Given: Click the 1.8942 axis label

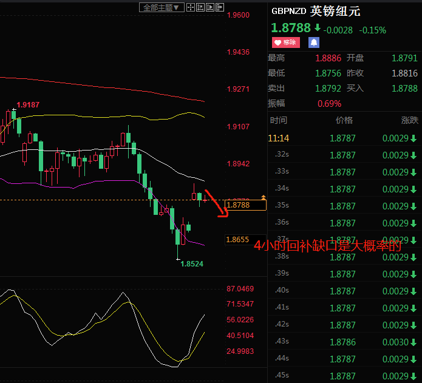Looking at the screenshot, I should click(238, 164).
